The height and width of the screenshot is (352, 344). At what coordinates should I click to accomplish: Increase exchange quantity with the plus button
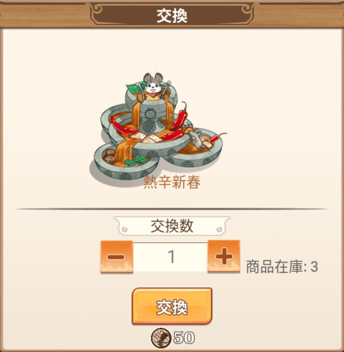point(224,256)
